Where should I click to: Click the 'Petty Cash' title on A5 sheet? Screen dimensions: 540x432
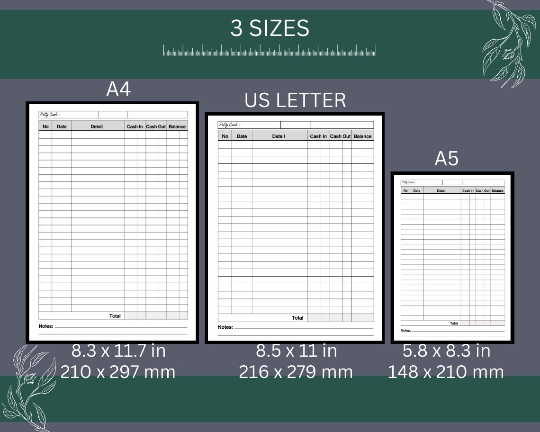[408, 182]
